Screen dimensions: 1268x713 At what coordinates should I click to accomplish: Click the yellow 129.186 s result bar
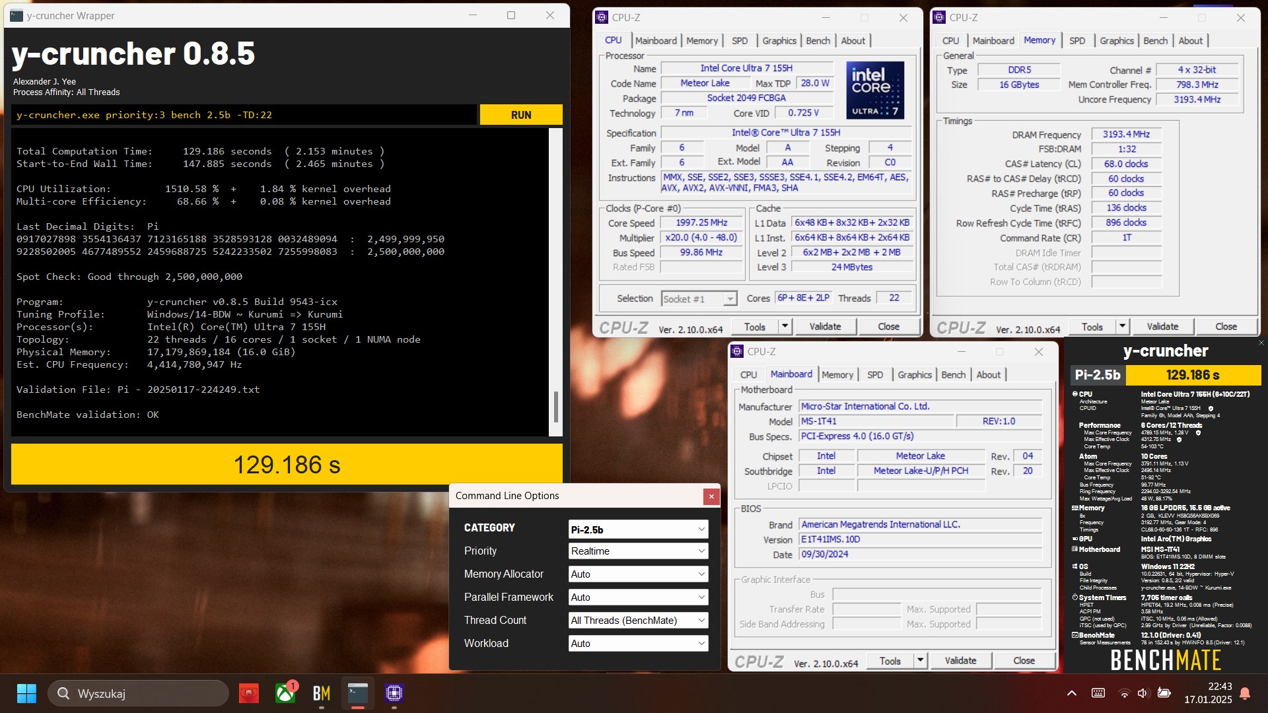tap(287, 464)
